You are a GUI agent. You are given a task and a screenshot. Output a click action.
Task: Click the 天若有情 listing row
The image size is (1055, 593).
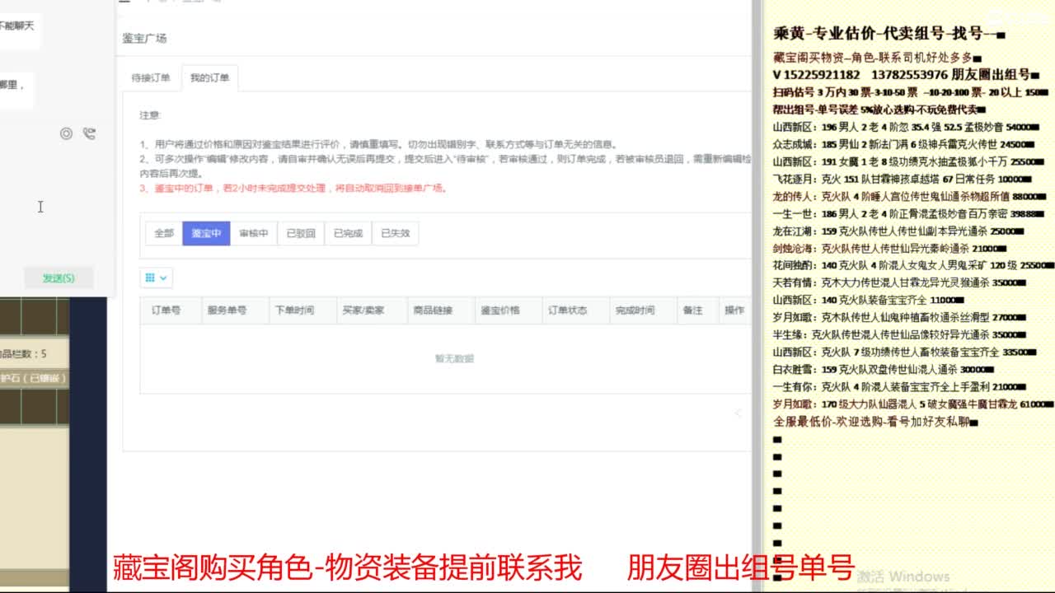click(900, 282)
